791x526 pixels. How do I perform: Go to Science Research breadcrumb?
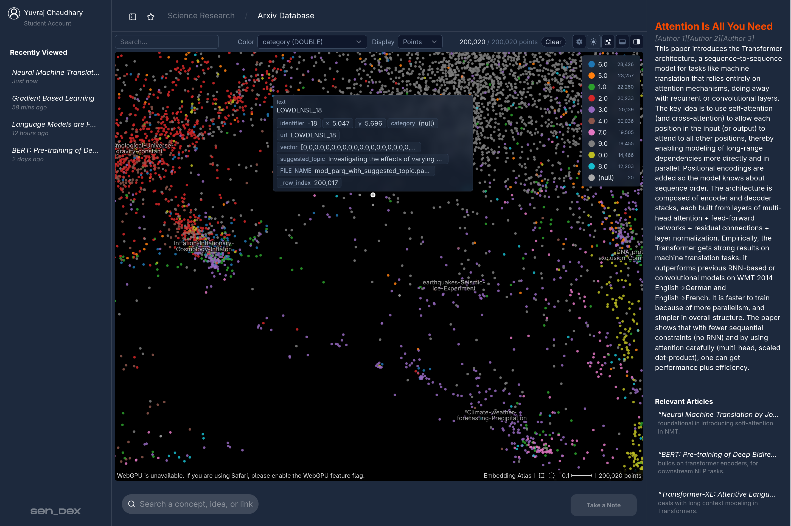(201, 16)
